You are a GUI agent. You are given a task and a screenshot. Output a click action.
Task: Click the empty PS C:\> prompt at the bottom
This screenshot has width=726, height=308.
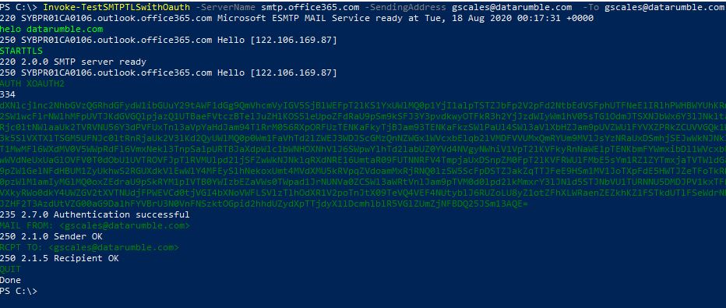[x=19, y=291]
